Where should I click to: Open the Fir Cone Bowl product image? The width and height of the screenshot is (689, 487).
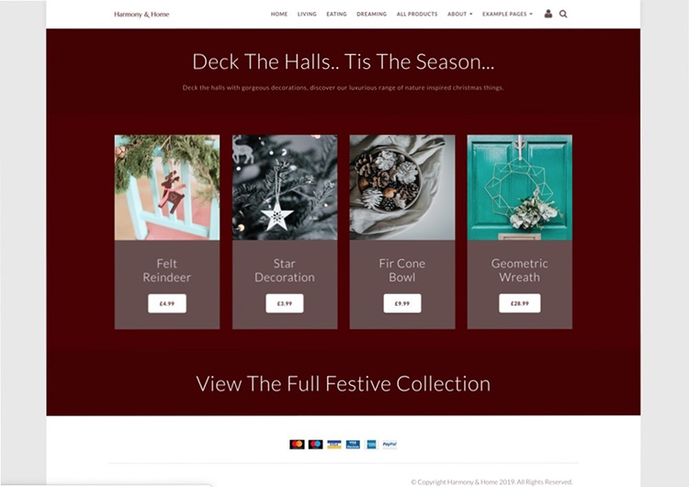click(402, 187)
